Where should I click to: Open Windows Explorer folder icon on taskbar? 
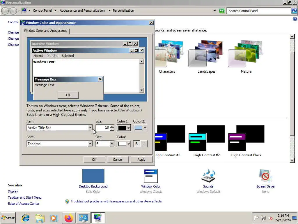(40, 218)
